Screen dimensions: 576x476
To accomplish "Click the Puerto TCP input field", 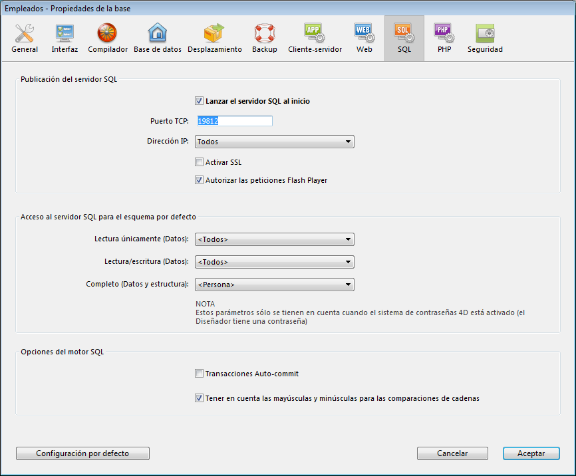I will [235, 121].
